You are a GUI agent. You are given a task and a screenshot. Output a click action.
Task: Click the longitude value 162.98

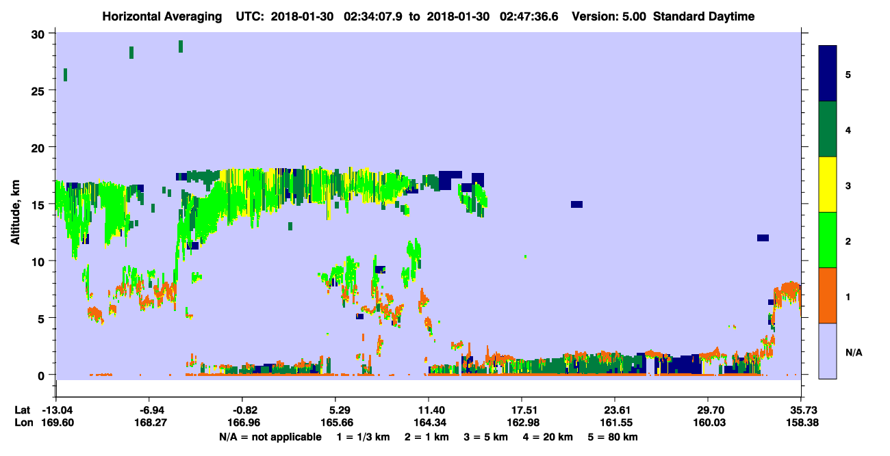[522, 423]
